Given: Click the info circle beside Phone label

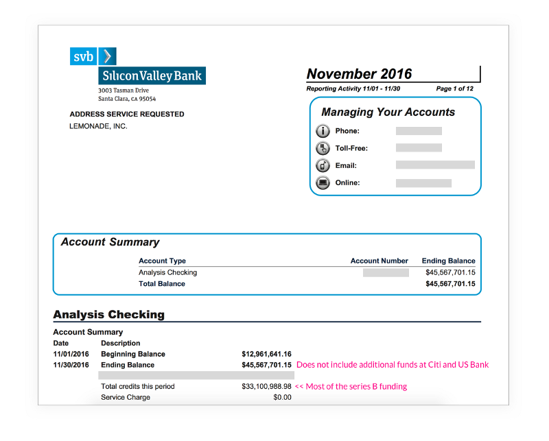Looking at the screenshot, I should tap(323, 131).
